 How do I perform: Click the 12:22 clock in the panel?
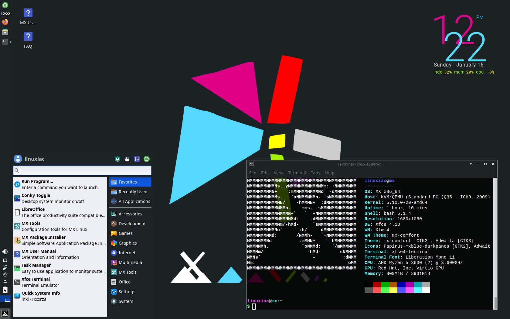tap(5, 14)
